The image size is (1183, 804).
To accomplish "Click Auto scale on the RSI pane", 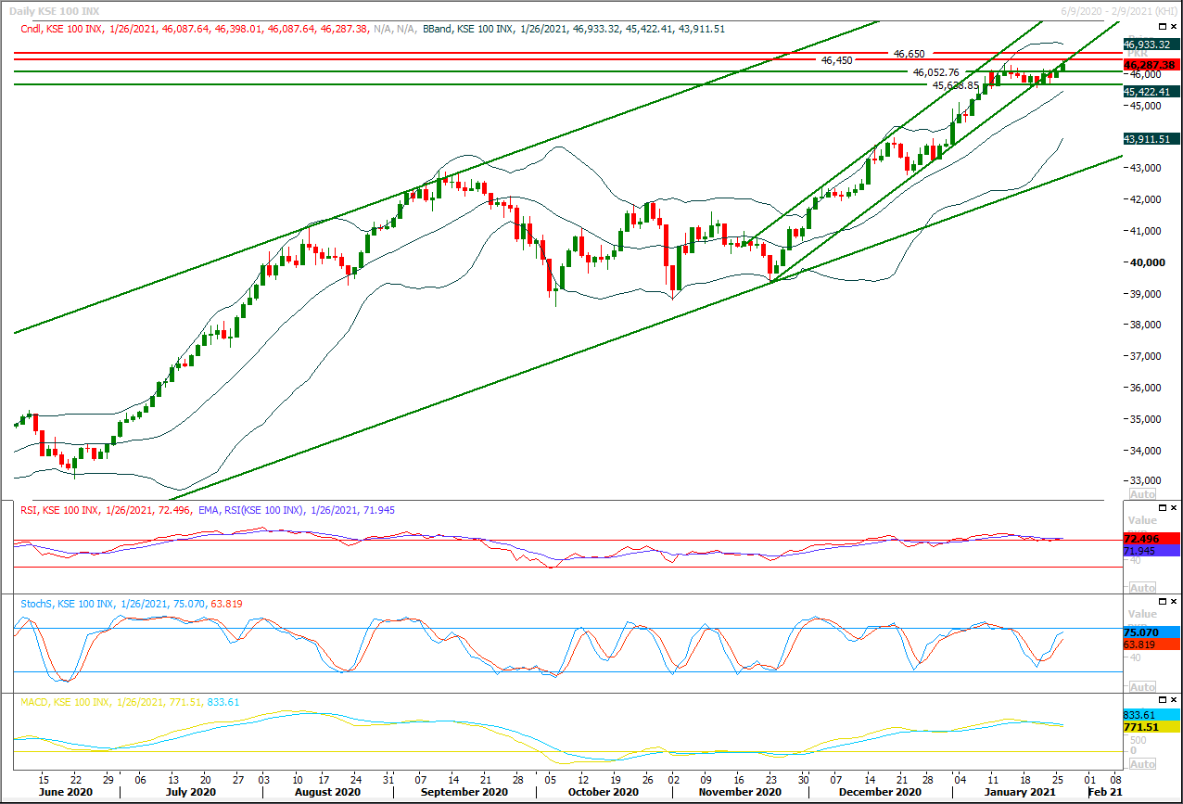I will (1142, 588).
